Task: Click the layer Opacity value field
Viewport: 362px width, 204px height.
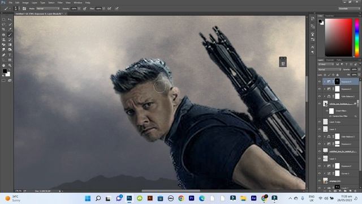Action: pos(354,69)
